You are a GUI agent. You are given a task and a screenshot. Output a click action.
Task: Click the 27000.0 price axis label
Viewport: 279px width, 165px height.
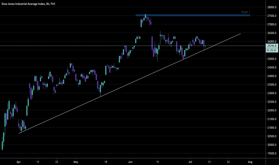(272, 24)
